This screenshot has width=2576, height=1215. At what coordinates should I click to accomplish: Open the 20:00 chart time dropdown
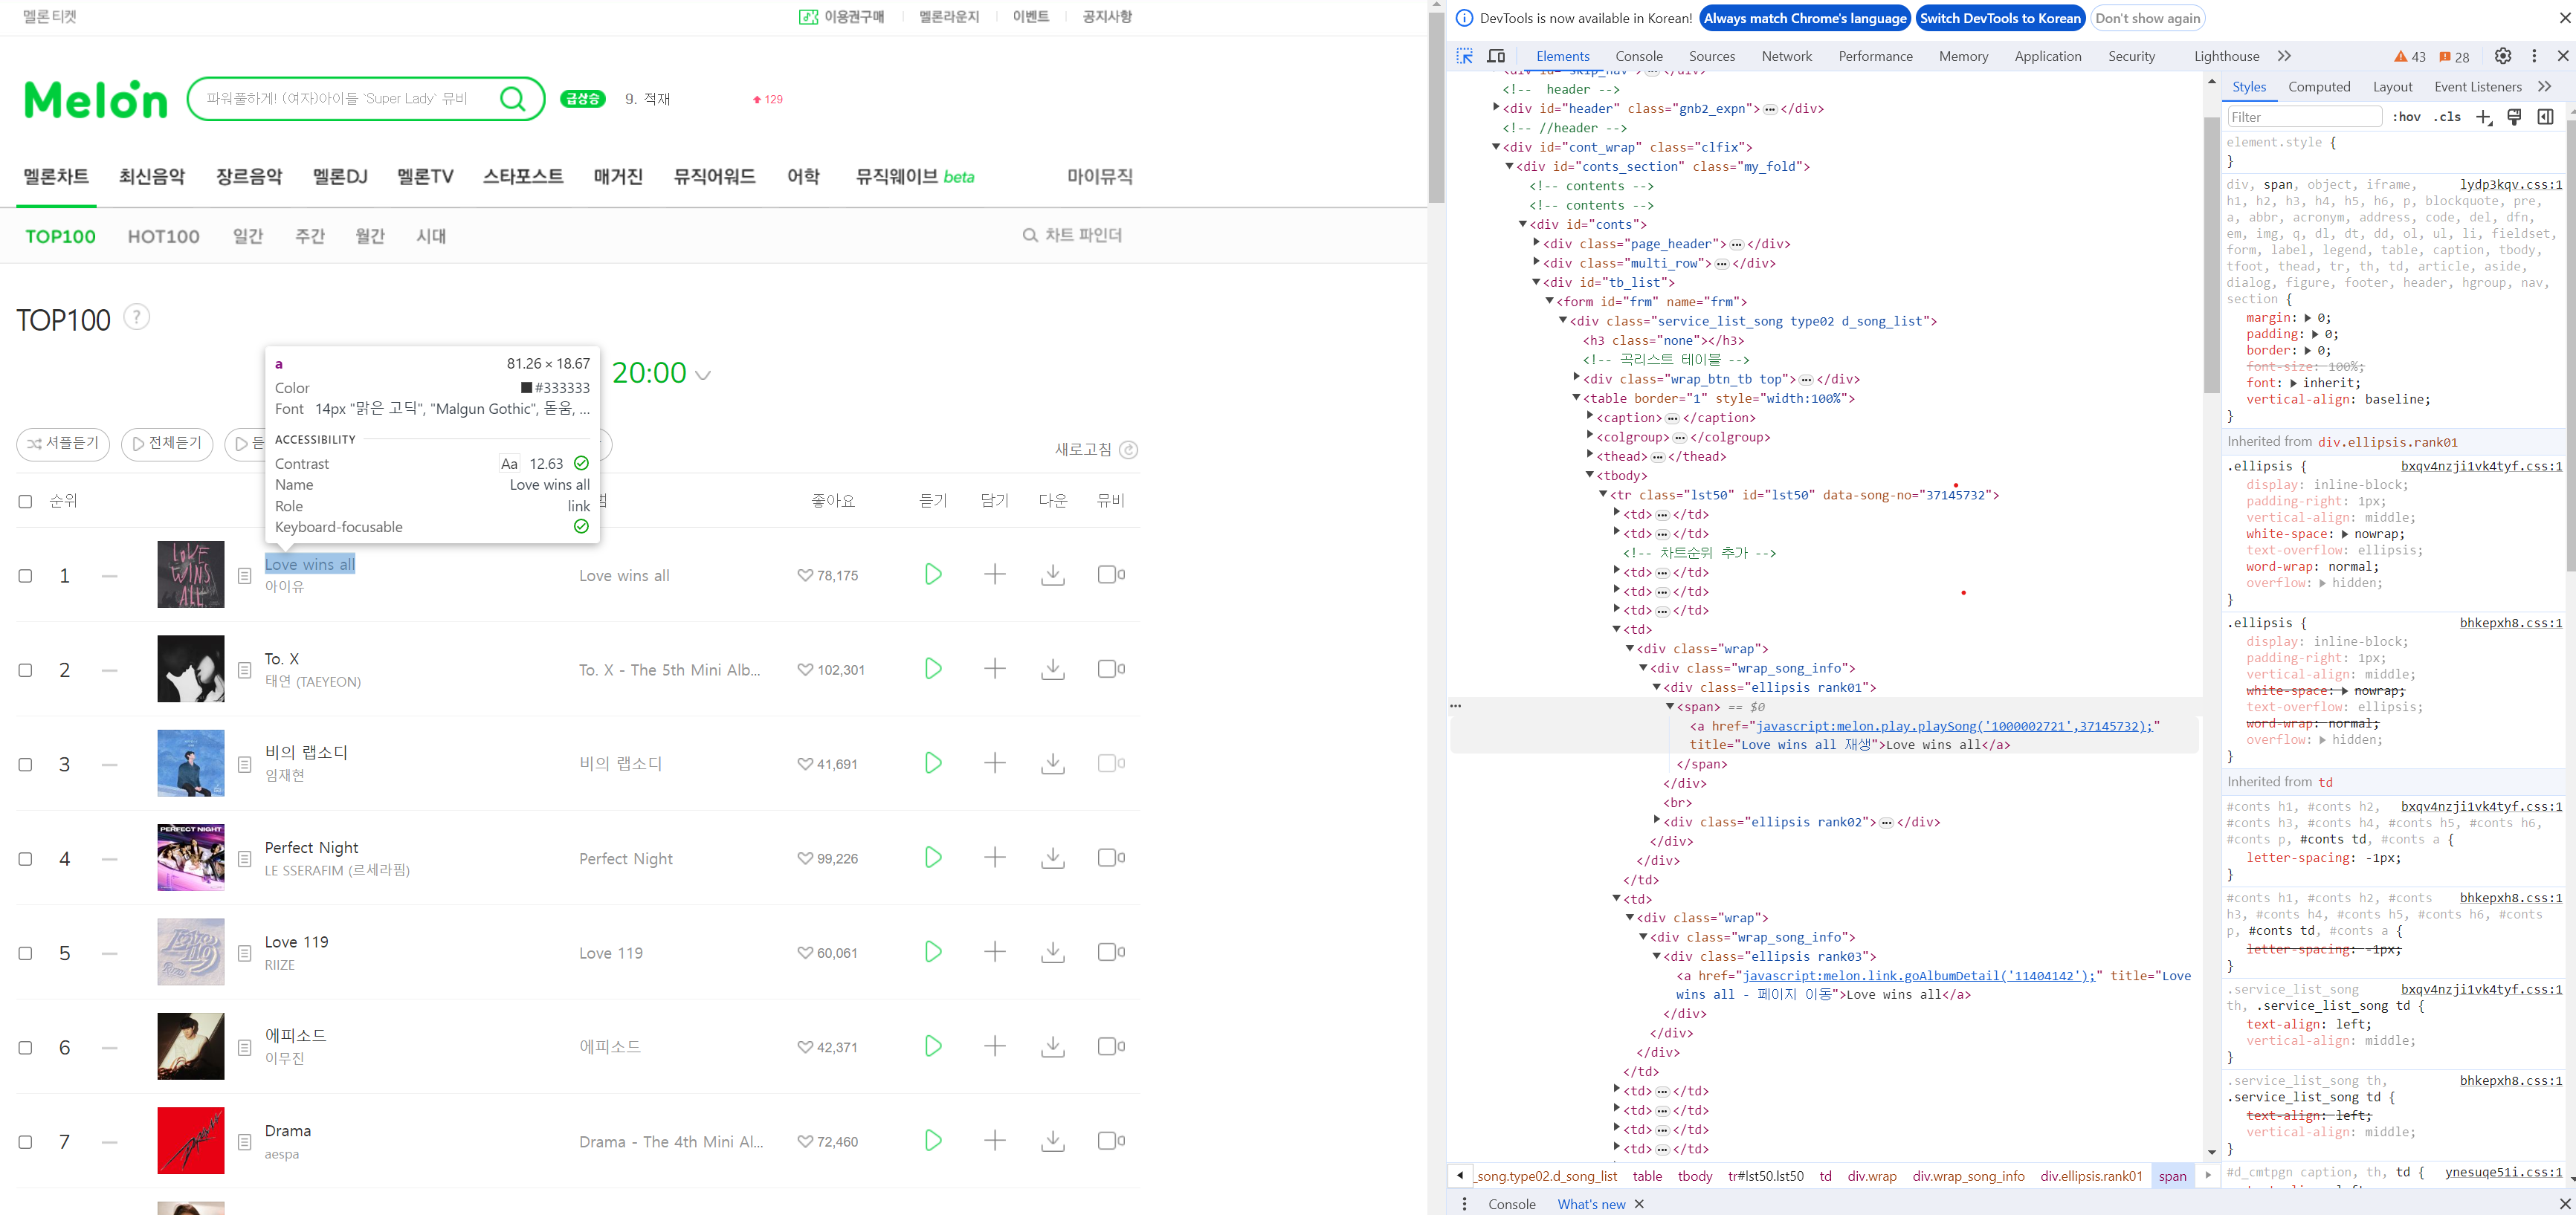[x=703, y=375]
